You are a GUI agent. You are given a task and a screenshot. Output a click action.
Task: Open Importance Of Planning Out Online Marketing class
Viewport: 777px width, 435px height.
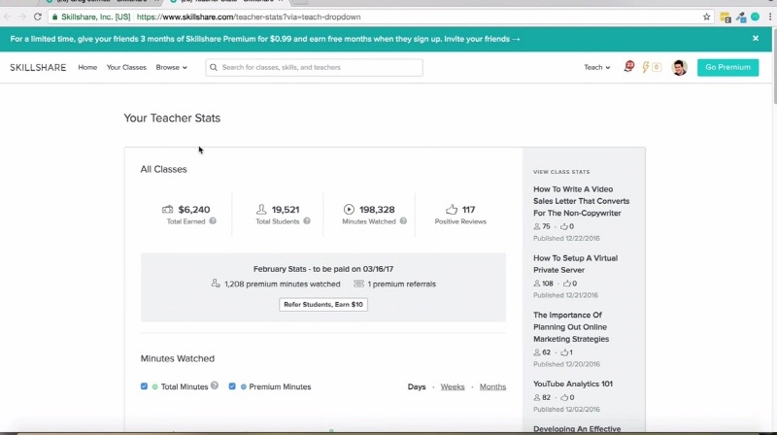[x=571, y=327]
